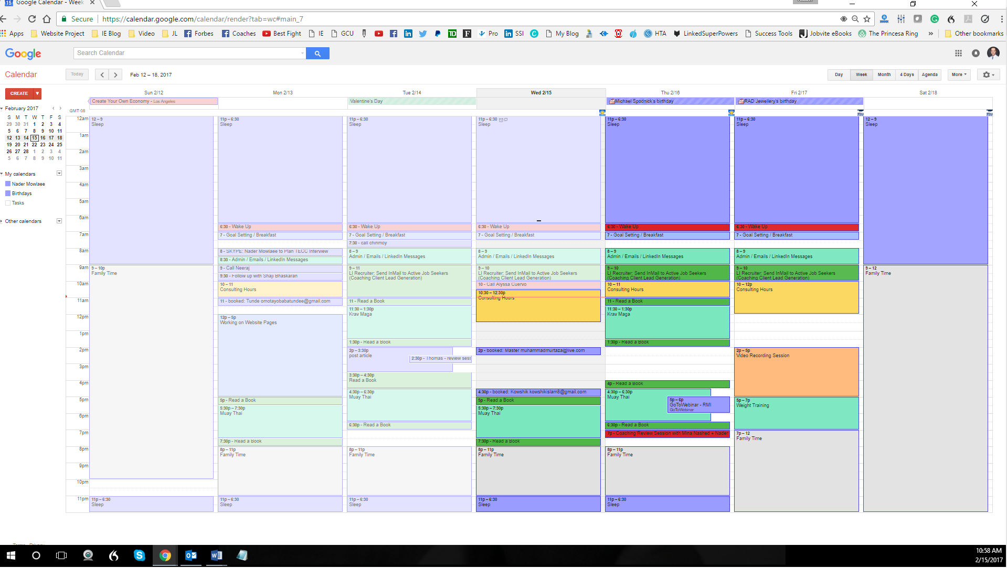Hide the Birthdays calendar
The height and width of the screenshot is (568, 1007).
tap(8, 193)
